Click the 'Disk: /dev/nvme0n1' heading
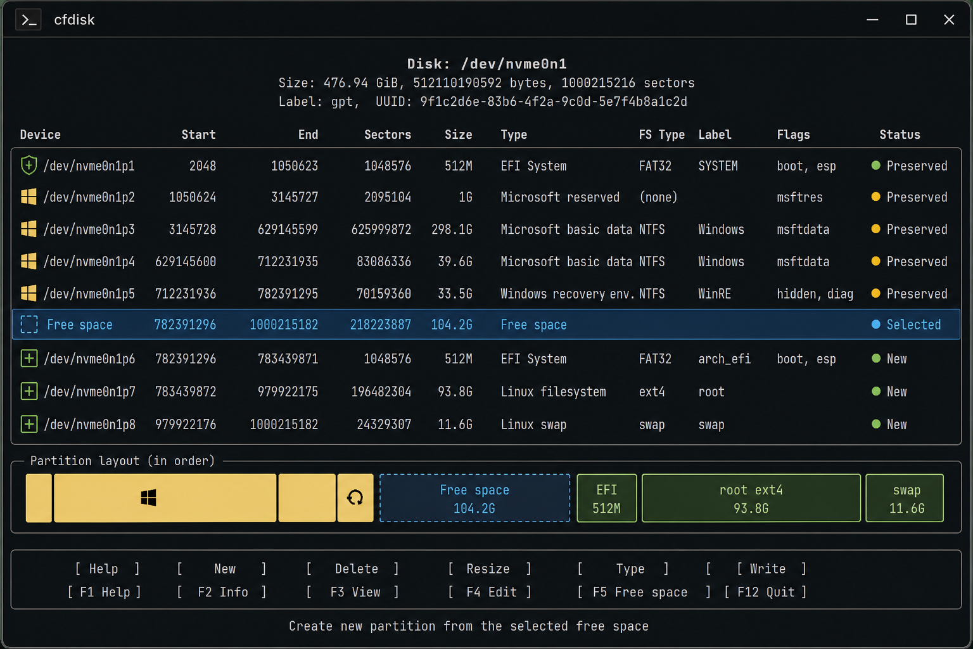Viewport: 973px width, 649px height. pyautogui.click(x=486, y=63)
